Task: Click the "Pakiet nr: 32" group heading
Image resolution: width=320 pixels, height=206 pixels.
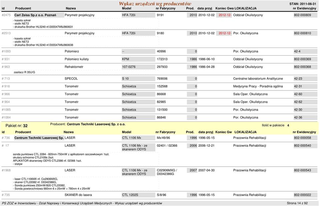Action: tap(17, 126)
